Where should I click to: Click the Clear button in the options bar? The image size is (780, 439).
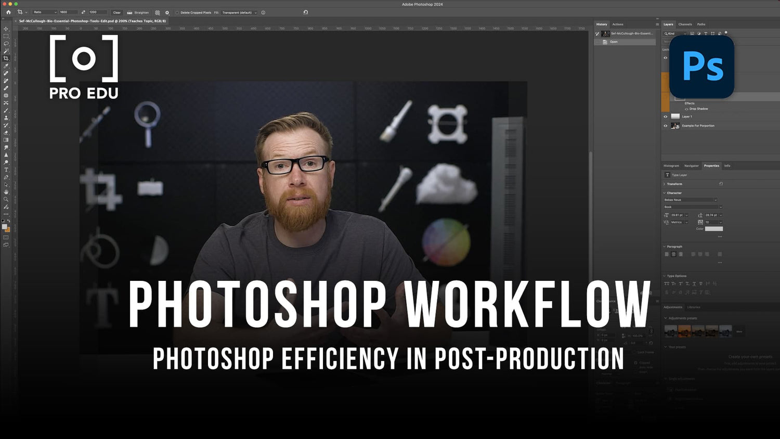pos(116,12)
